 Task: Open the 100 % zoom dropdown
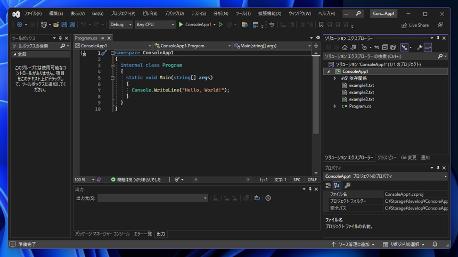click(84, 180)
